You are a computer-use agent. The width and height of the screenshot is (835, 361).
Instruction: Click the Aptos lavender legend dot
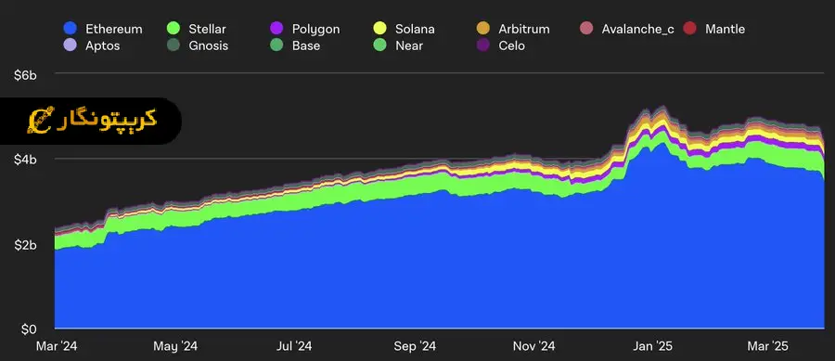point(70,45)
